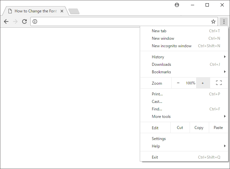The width and height of the screenshot is (230, 169).
Task: Bookmark this page with star icon
Action: [213, 21]
